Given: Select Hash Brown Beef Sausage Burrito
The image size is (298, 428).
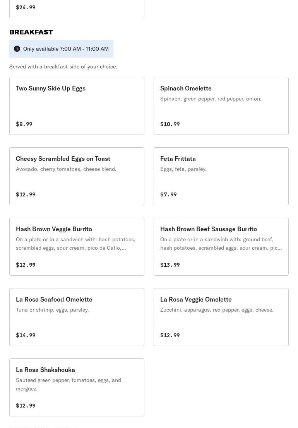Looking at the screenshot, I should point(221,246).
